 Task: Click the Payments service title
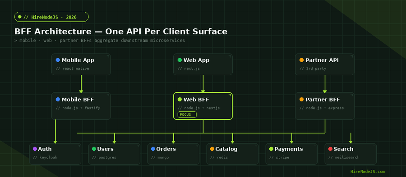pos(289,149)
